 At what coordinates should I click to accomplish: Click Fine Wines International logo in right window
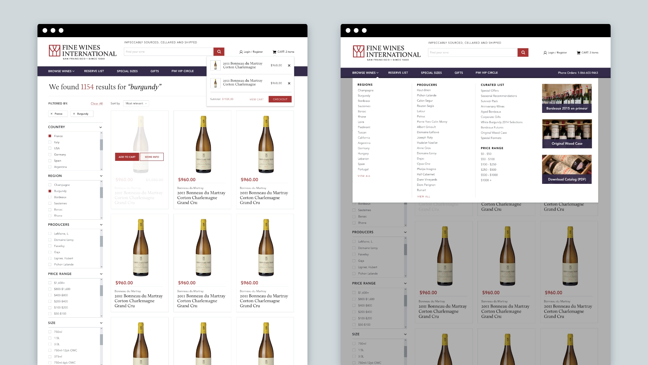(x=387, y=53)
